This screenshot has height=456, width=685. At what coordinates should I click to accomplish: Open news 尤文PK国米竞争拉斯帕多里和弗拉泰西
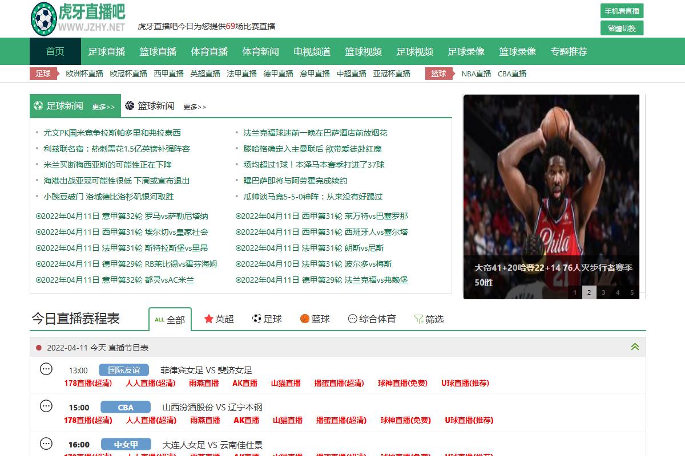[112, 133]
